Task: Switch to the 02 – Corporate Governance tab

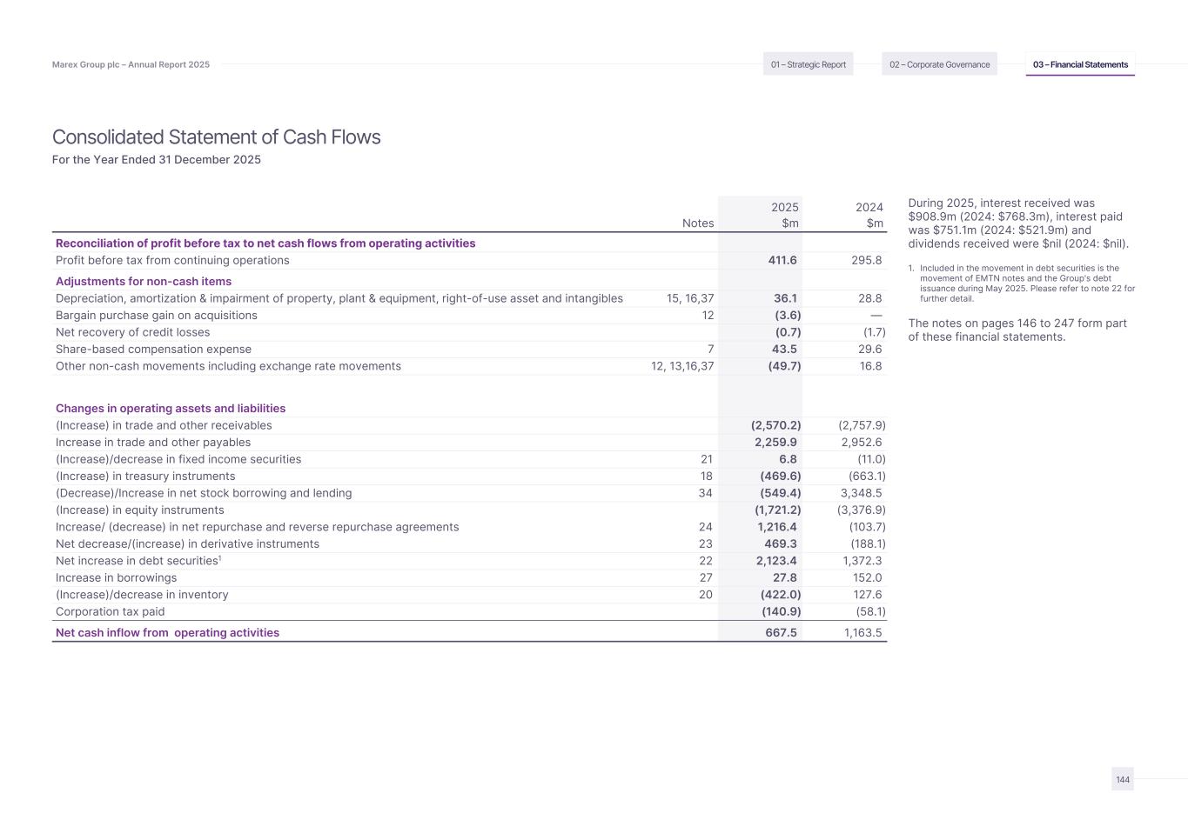Action: 939,64
